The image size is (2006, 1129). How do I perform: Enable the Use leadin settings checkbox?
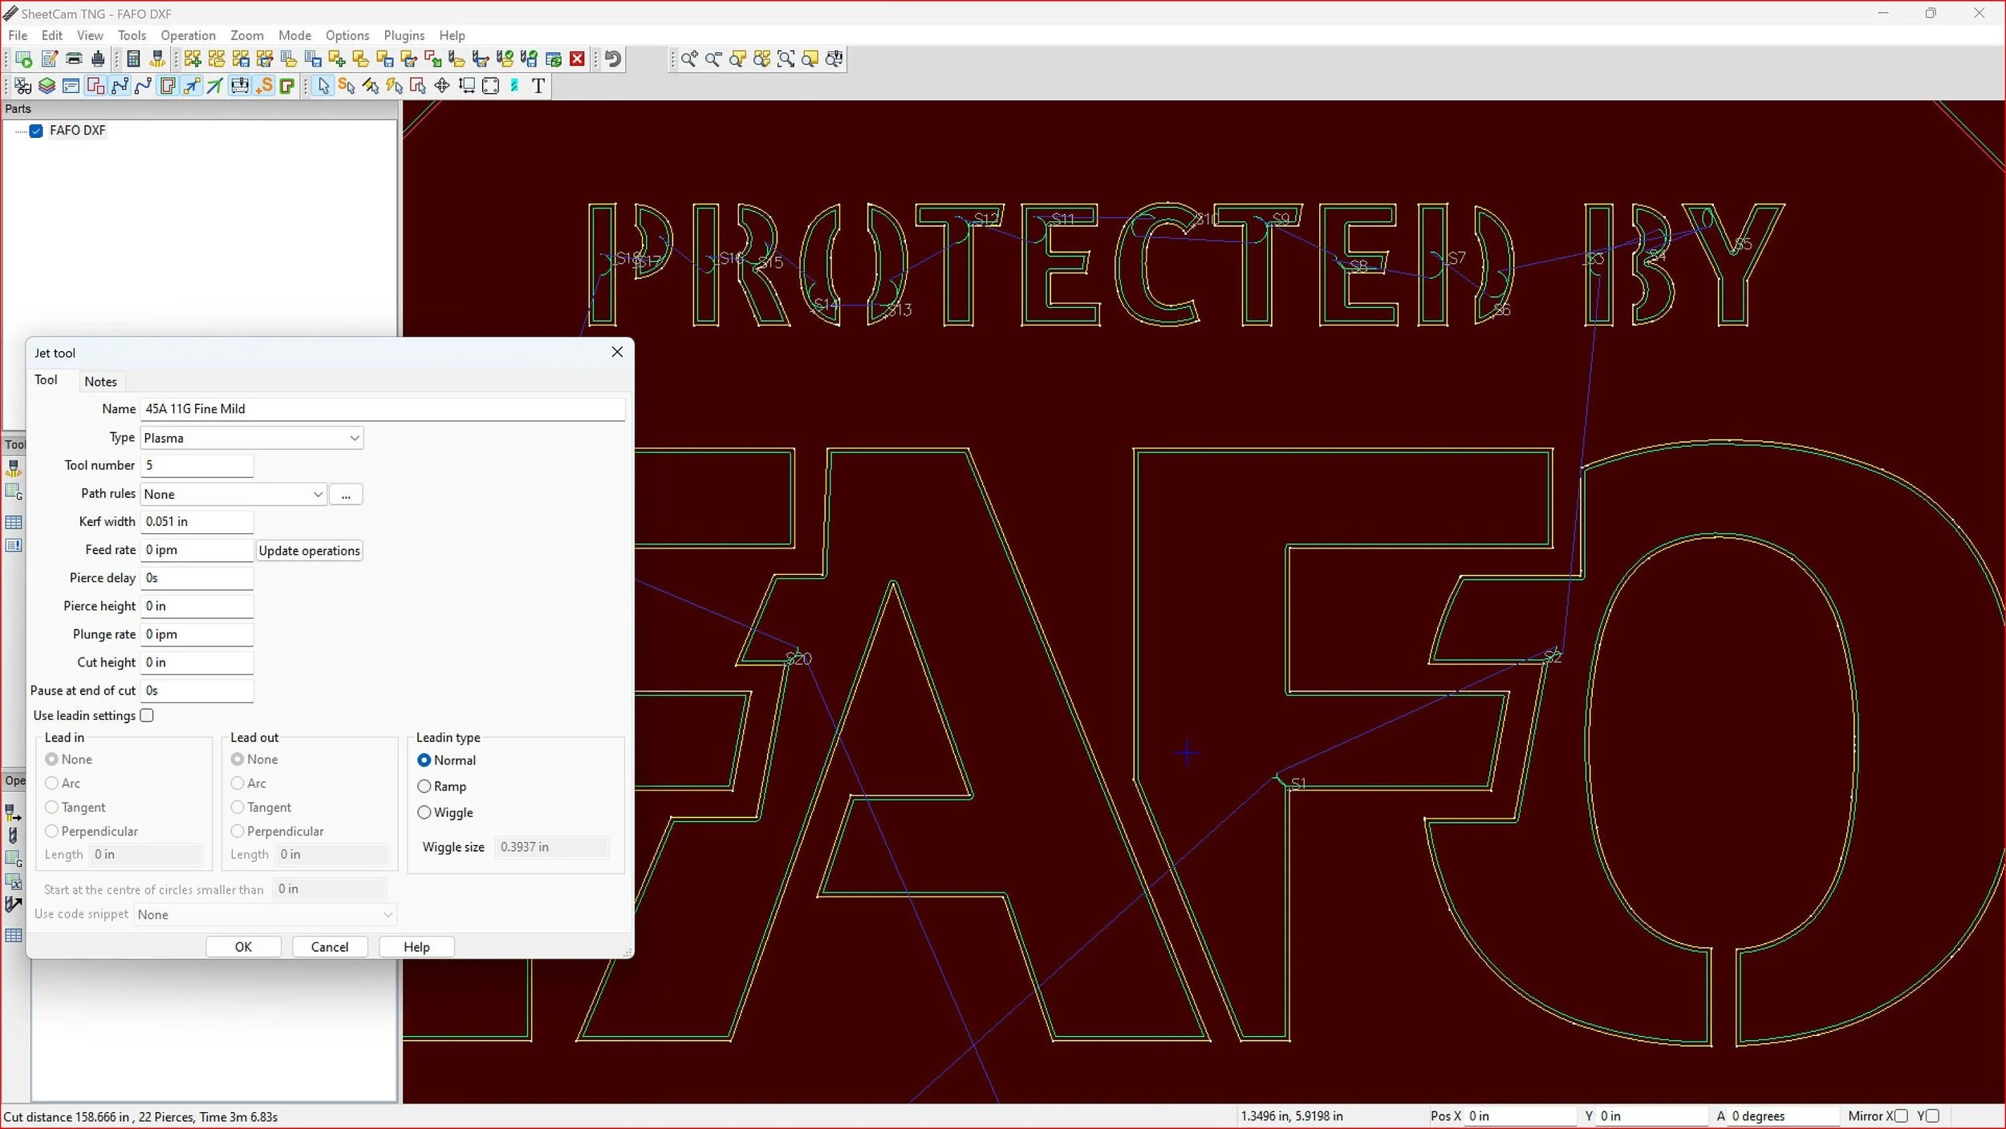tap(147, 715)
